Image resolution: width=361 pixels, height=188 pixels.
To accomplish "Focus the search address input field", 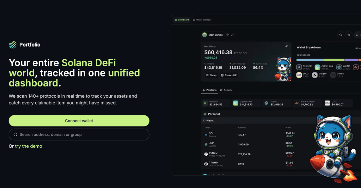I will (x=79, y=134).
